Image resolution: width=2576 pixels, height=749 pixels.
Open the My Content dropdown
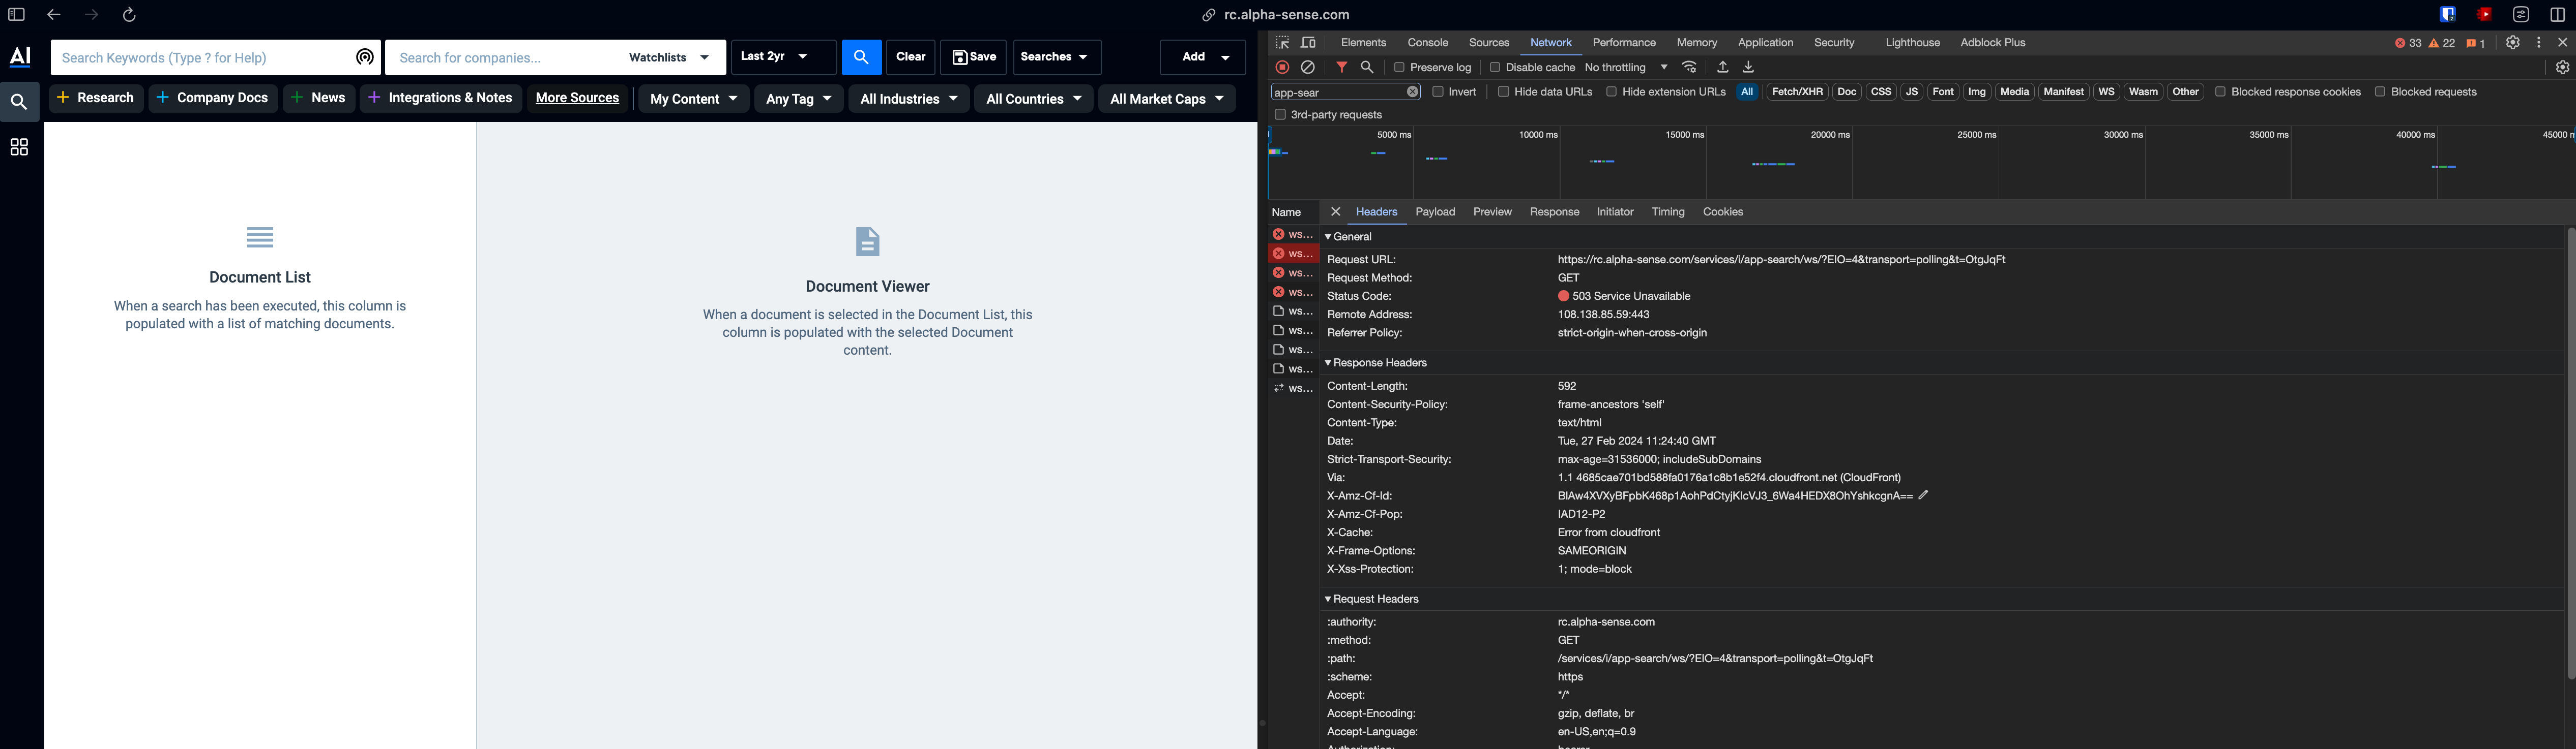693,99
